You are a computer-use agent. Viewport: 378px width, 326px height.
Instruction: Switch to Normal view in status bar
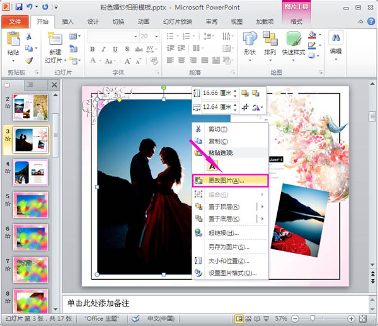click(x=239, y=318)
